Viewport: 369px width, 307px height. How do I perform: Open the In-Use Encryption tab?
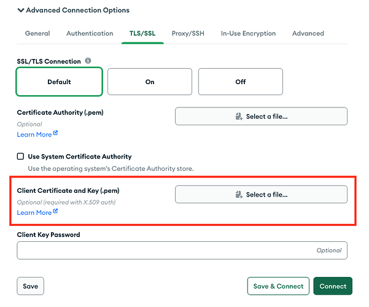tap(248, 33)
